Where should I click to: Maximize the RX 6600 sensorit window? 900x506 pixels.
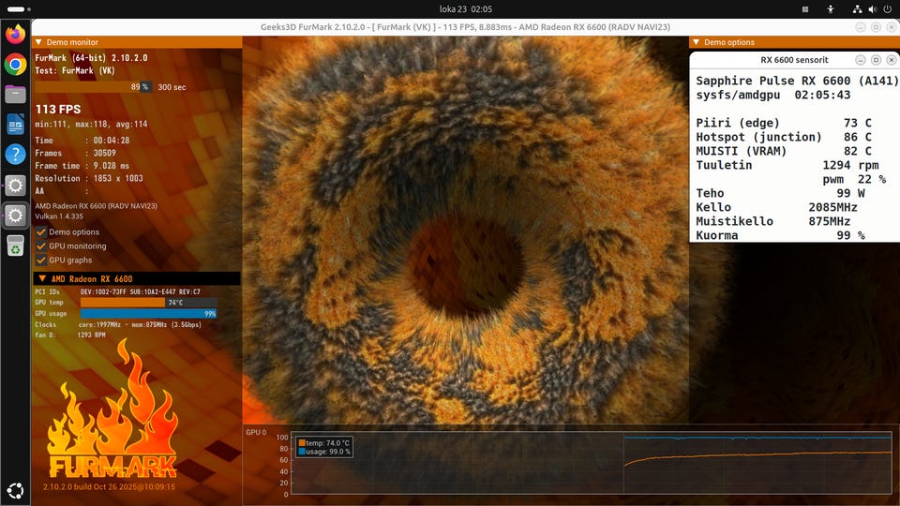click(x=876, y=60)
